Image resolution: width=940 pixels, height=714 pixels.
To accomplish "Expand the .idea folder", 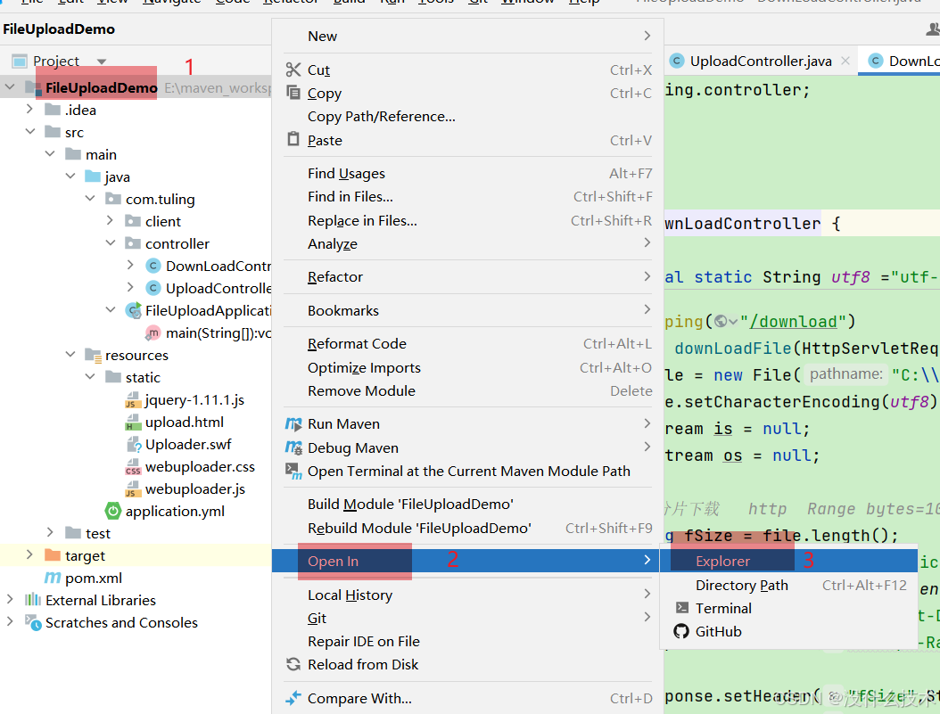I will coord(29,109).
